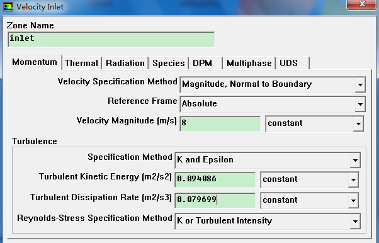Click the Reynolds-Stress Specification Method label
Screen dimensions: 379x243
pos(94,218)
